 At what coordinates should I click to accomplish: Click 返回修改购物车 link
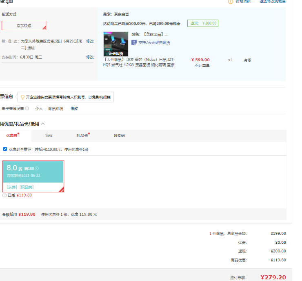(273, 2)
